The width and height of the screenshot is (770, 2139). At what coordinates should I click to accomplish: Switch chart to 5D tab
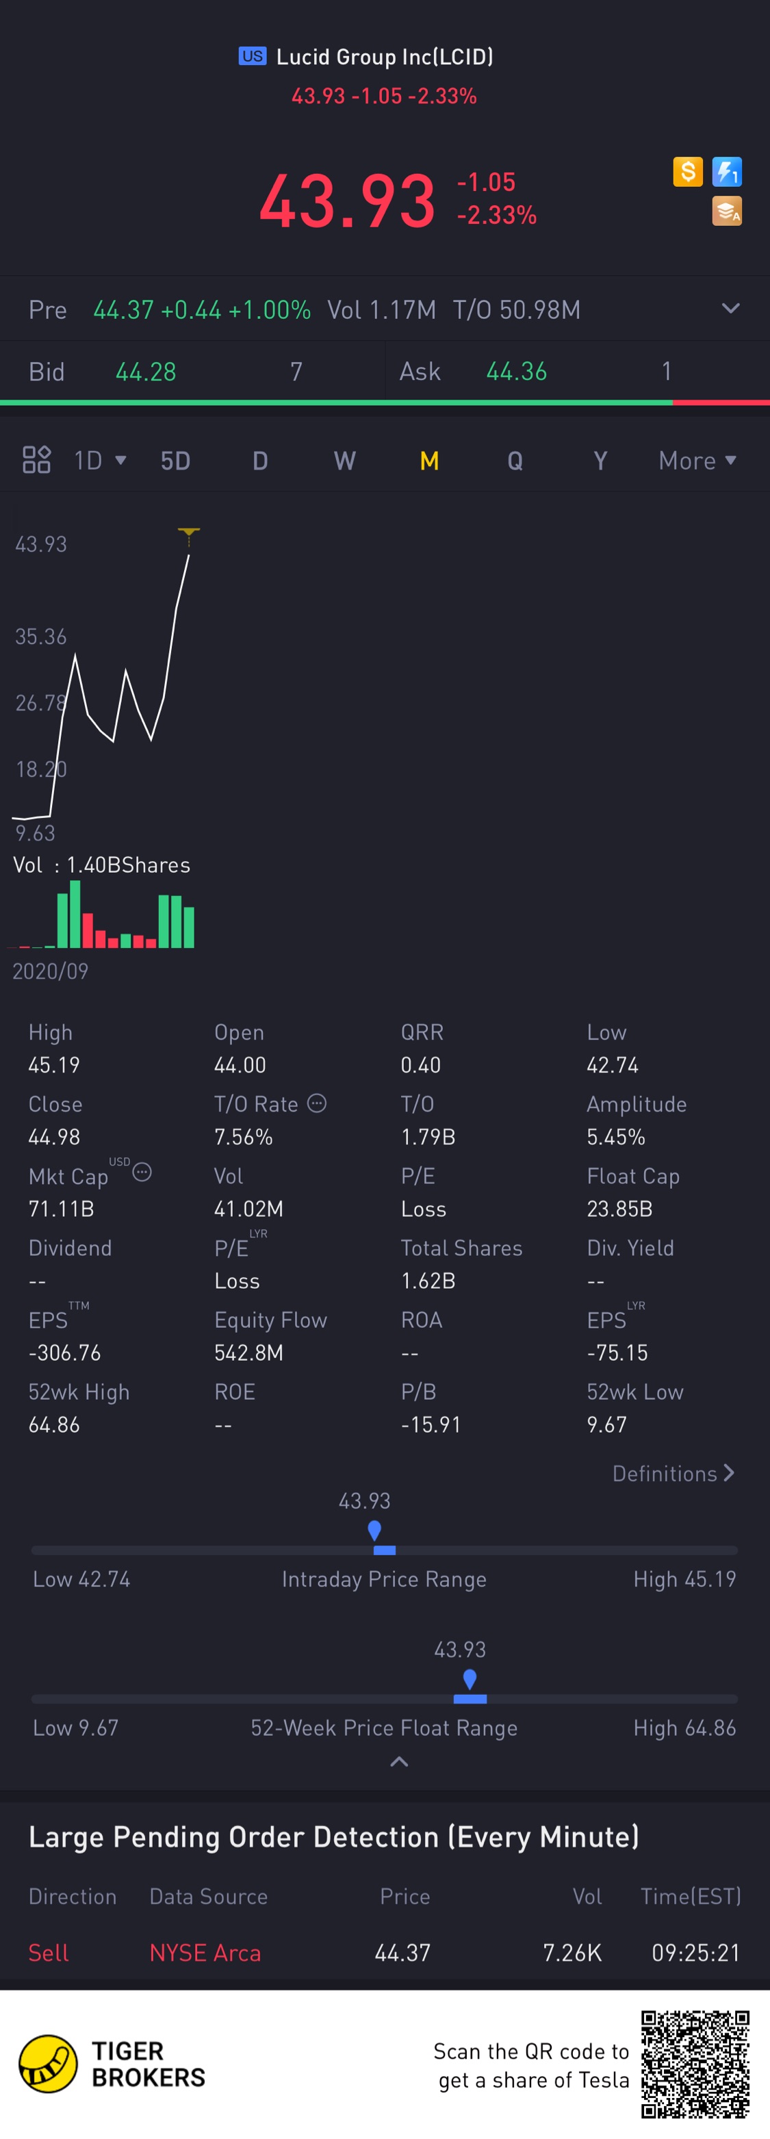[x=175, y=460]
